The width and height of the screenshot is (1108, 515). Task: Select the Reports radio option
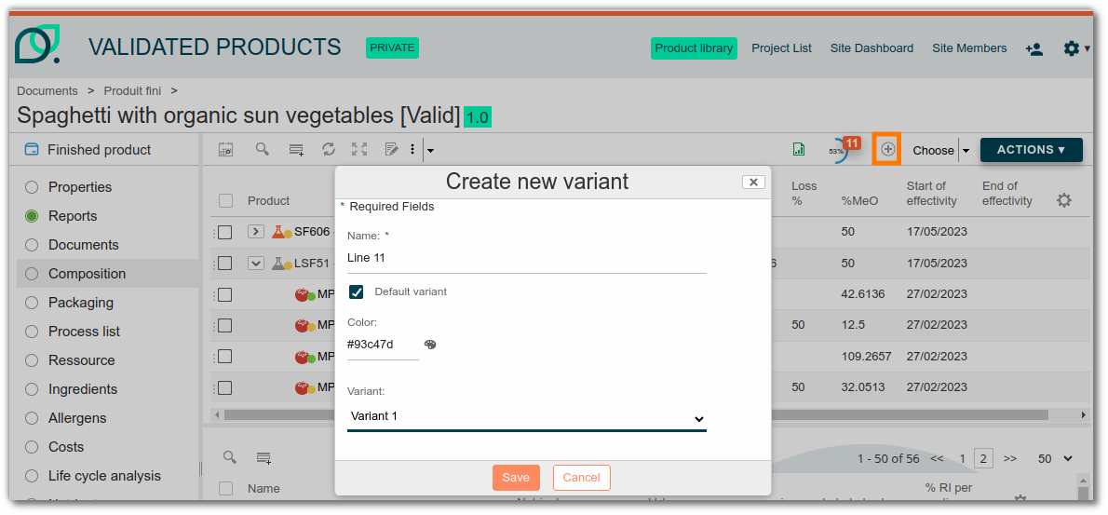32,216
